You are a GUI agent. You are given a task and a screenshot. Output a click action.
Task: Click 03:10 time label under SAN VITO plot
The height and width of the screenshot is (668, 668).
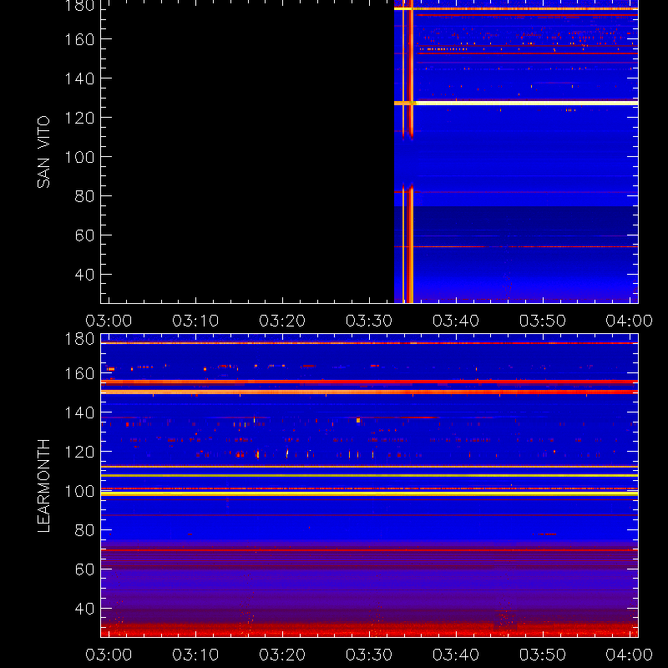195,321
